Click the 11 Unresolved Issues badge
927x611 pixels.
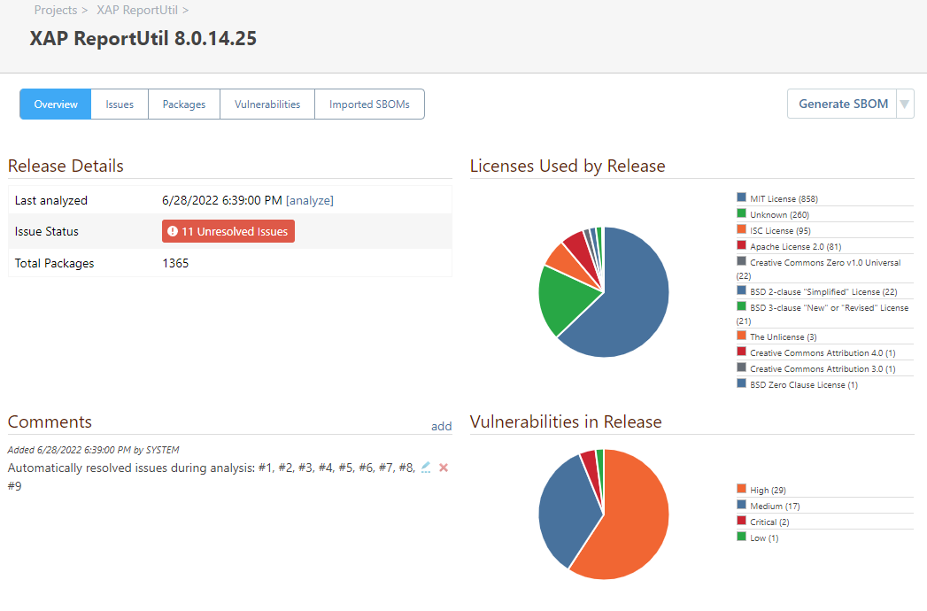coord(228,231)
